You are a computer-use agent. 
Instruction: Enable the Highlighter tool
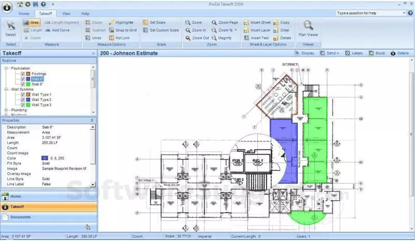[121, 22]
